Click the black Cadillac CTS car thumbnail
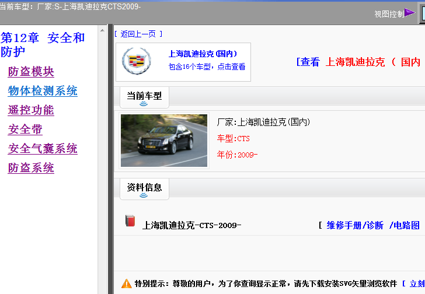This screenshot has width=425, height=294. tap(164, 141)
